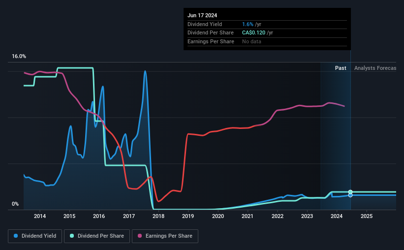The height and width of the screenshot is (250, 404).
Task: Click the 2014 x-axis year label
Action: [40, 216]
